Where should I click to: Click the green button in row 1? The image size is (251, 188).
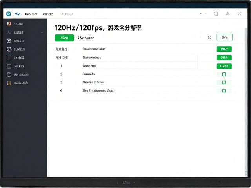(224, 66)
